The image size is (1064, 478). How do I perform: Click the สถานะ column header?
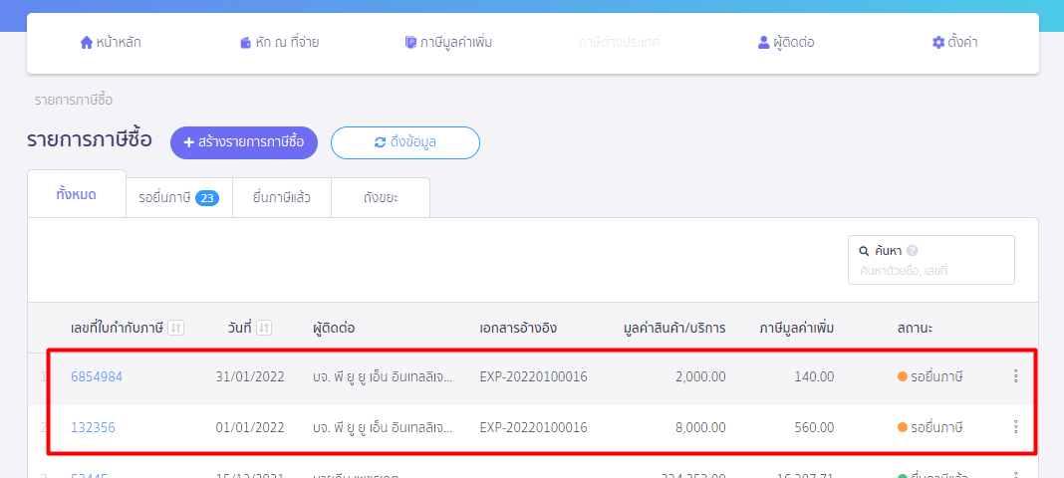point(915,329)
